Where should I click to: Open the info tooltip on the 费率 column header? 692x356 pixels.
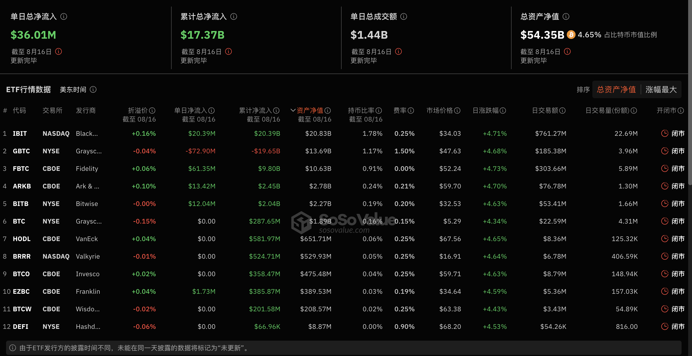(x=411, y=111)
